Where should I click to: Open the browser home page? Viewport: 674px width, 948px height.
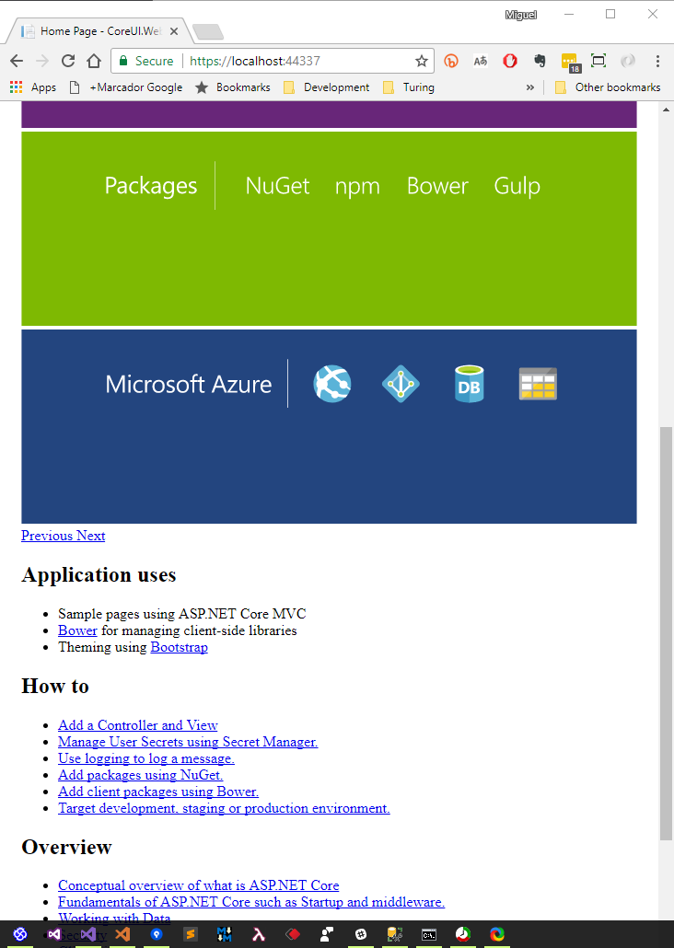coord(94,61)
